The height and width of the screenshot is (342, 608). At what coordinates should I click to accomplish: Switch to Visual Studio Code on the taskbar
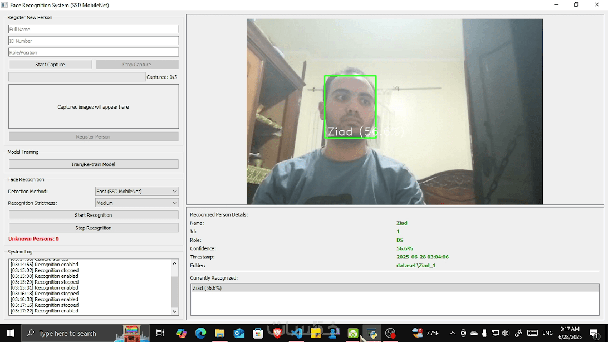point(296,333)
